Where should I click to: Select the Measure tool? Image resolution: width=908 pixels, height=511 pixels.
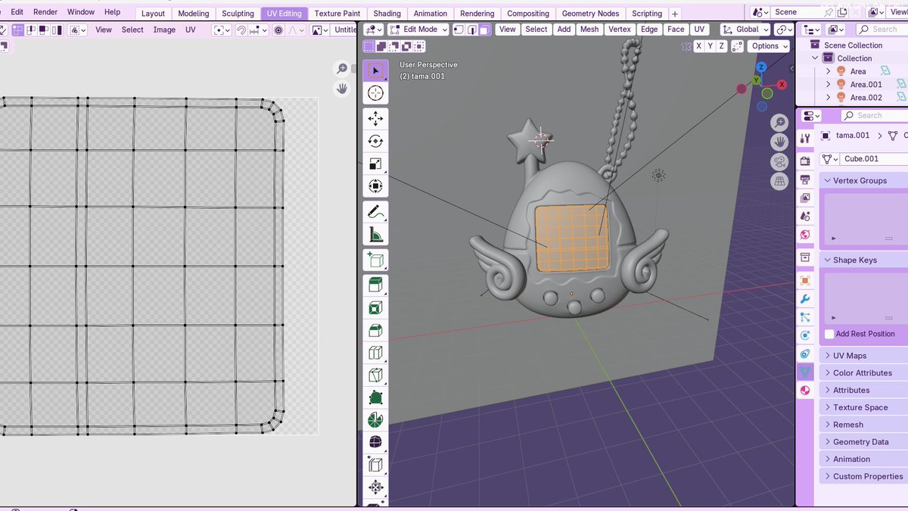(375, 235)
